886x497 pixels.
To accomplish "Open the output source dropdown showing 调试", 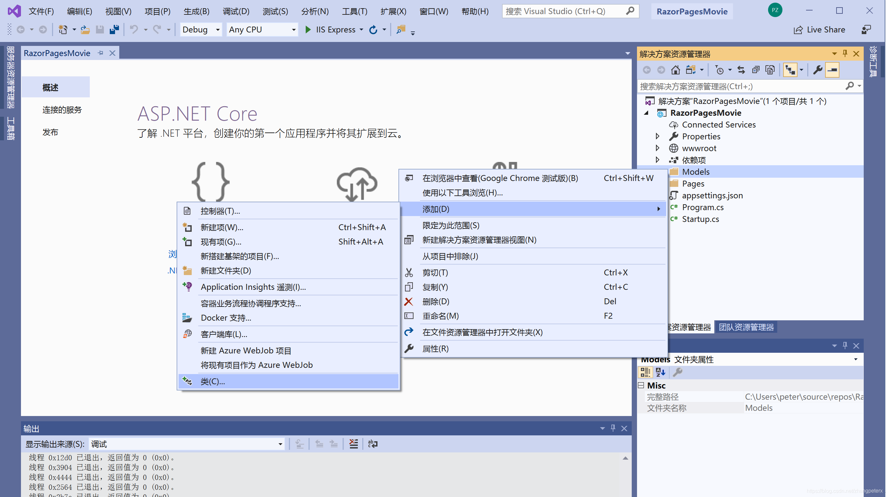I will point(280,444).
